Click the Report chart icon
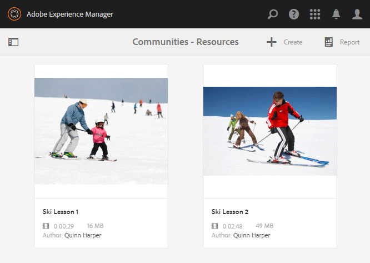Image resolution: width=370 pixels, height=263 pixels. pos(329,42)
